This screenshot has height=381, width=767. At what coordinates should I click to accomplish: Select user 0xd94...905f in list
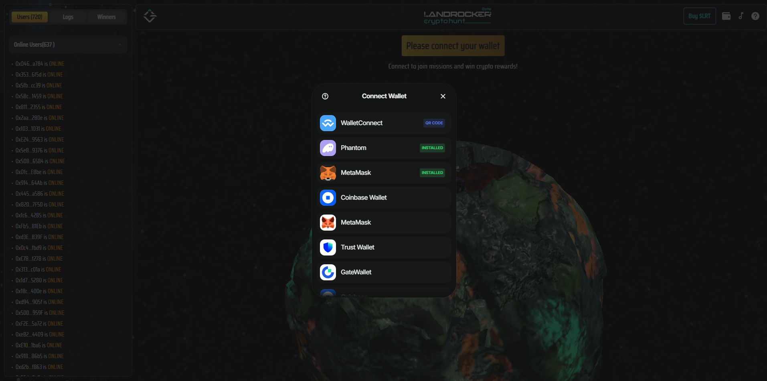pyautogui.click(x=39, y=302)
